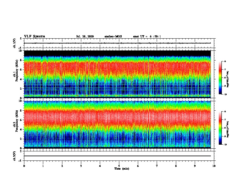241x186 pixels.
Task: Click the ch.2 color bar units label
Action: (x=228, y=129)
